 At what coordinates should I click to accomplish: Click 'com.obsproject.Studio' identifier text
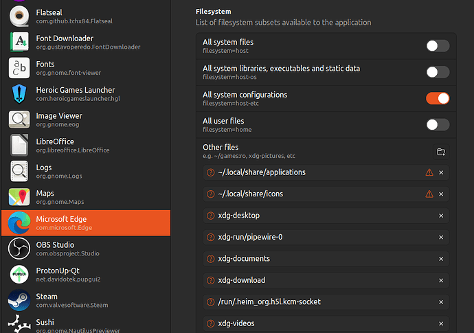click(68, 253)
